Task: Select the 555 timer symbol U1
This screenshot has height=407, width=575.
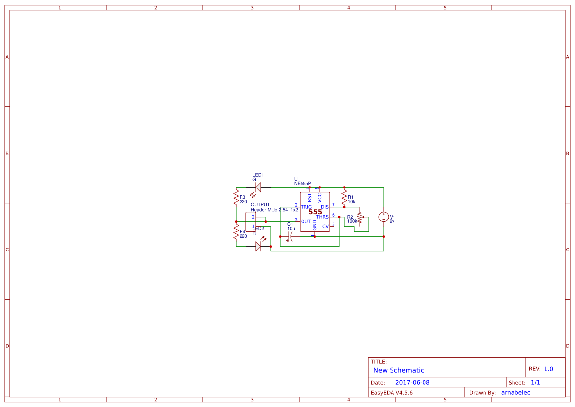Action: [315, 211]
